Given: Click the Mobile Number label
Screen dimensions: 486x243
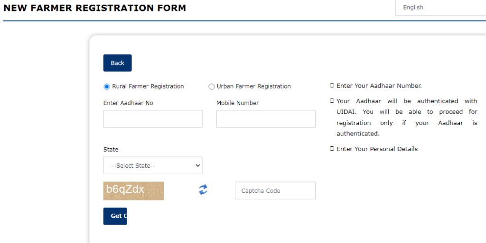Looking at the screenshot, I should coord(238,103).
